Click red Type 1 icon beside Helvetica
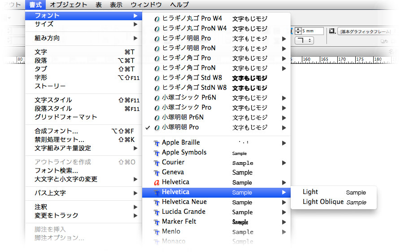401x252 pixels. (x=157, y=182)
